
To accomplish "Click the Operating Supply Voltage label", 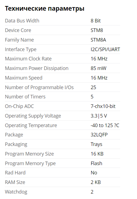I will [x=33, y=116].
